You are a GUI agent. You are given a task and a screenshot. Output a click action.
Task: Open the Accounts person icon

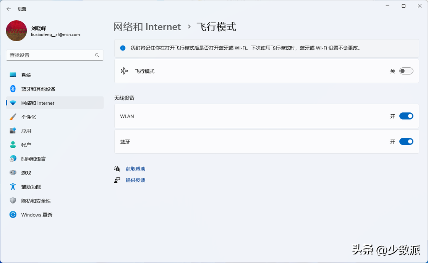tap(13, 145)
